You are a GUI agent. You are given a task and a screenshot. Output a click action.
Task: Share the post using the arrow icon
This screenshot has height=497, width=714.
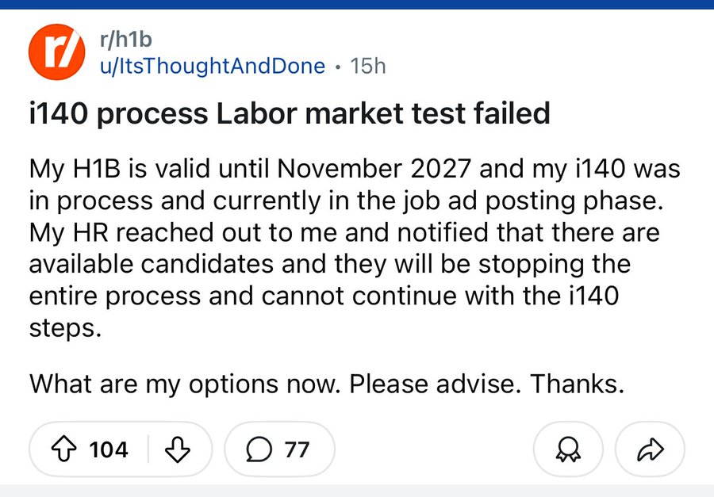pyautogui.click(x=651, y=450)
